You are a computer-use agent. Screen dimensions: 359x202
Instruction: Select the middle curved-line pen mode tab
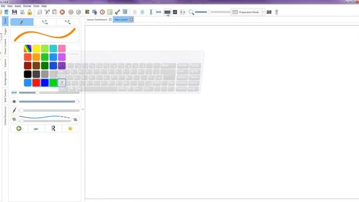coord(45,22)
